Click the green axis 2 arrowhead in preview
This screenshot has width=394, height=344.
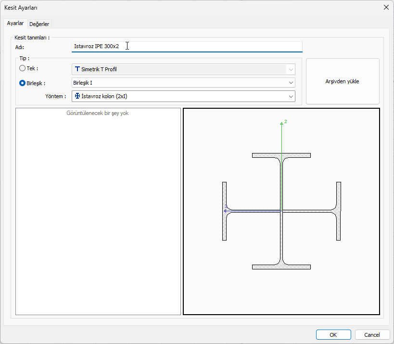click(x=281, y=124)
